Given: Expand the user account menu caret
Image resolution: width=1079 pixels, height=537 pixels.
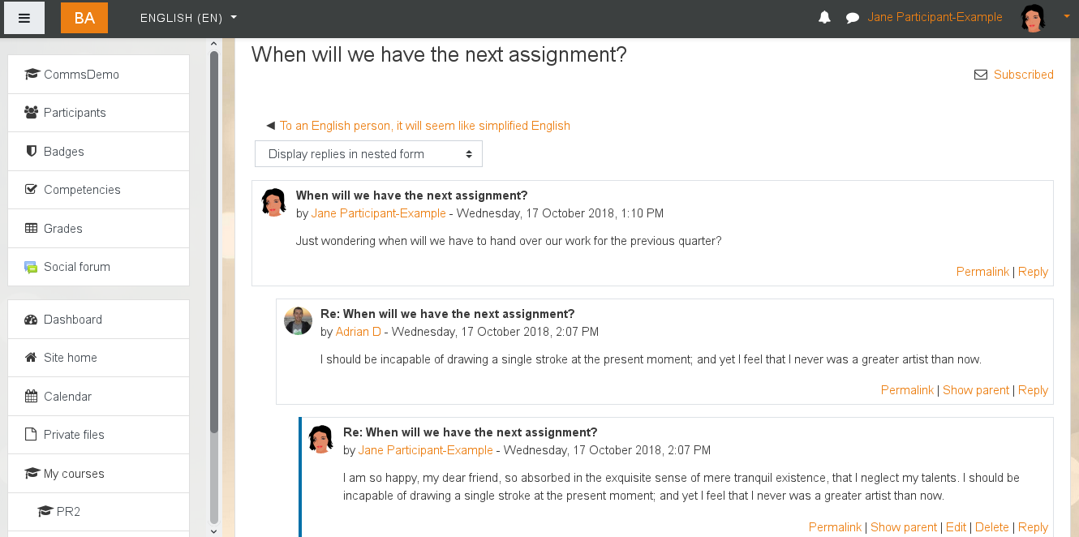Looking at the screenshot, I should [1066, 17].
